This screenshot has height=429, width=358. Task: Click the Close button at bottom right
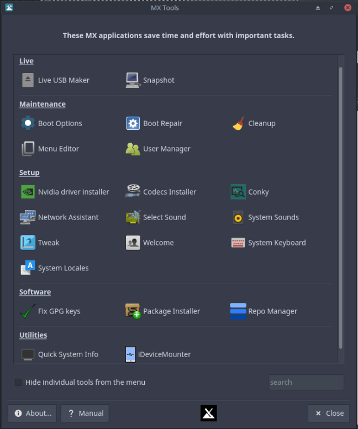point(329,413)
